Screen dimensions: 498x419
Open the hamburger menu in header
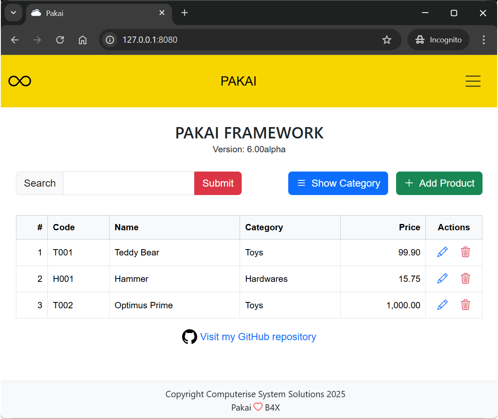(x=473, y=81)
